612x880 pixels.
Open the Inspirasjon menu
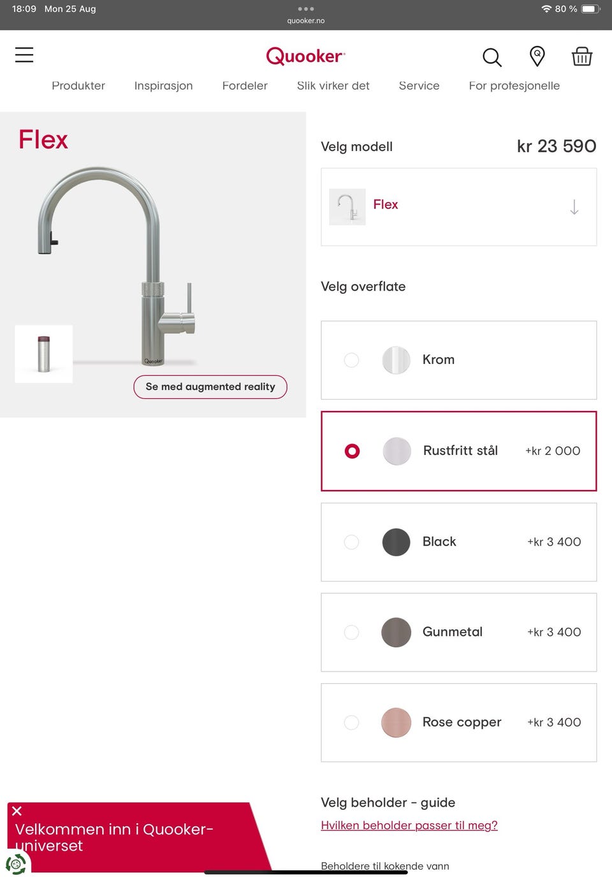pyautogui.click(x=163, y=85)
